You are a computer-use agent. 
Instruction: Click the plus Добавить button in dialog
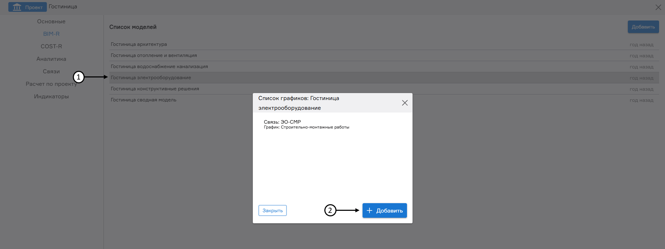pos(384,210)
